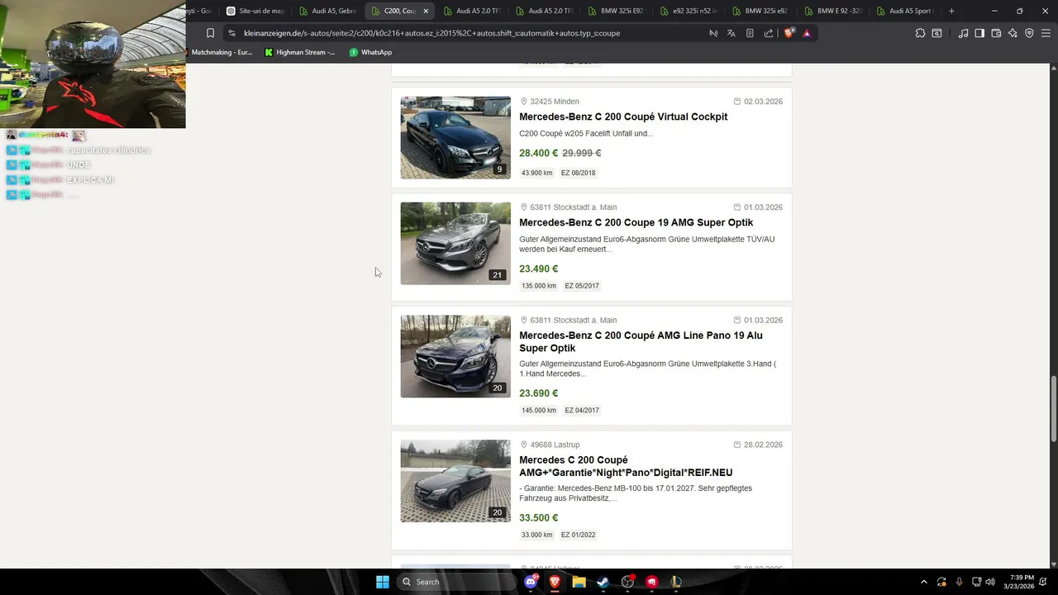Open Steam from the taskbar
The height and width of the screenshot is (595, 1058).
click(603, 582)
